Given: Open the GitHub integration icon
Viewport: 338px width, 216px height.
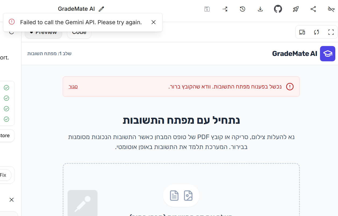Looking at the screenshot, I should (x=278, y=9).
